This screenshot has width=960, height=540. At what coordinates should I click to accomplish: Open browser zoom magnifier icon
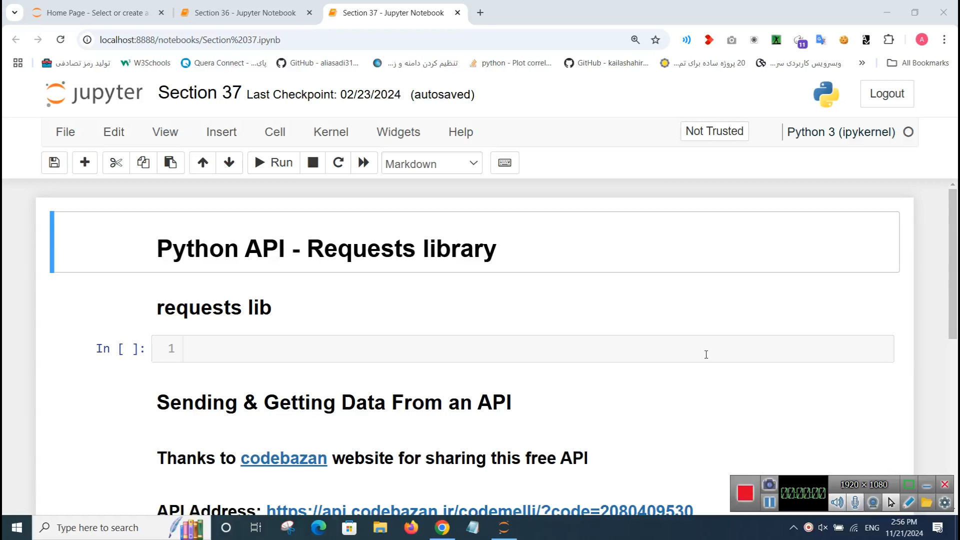[x=635, y=39]
